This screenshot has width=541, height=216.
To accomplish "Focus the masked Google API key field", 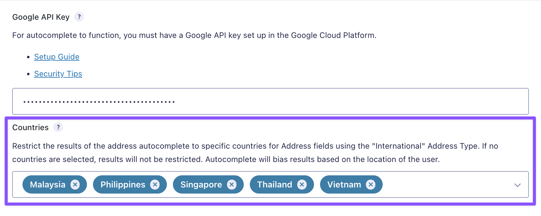I will point(270,101).
